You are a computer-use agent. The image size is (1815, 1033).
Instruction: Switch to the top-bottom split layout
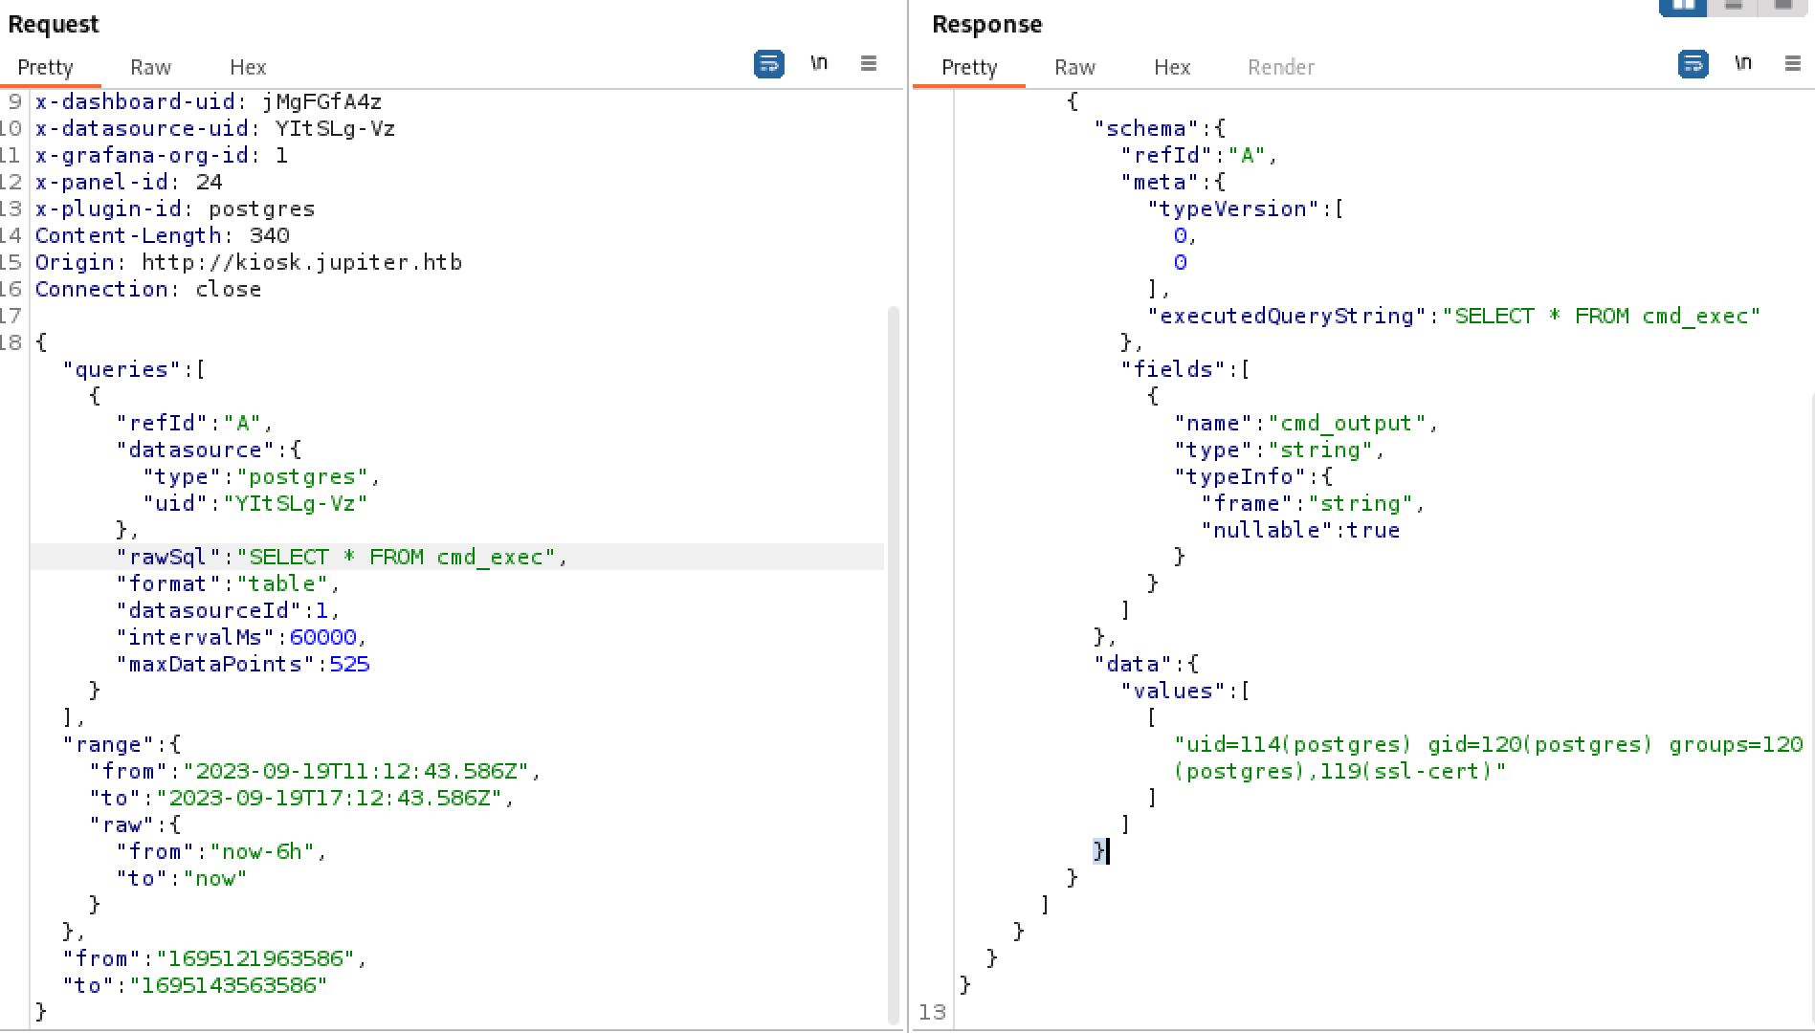click(x=1734, y=6)
